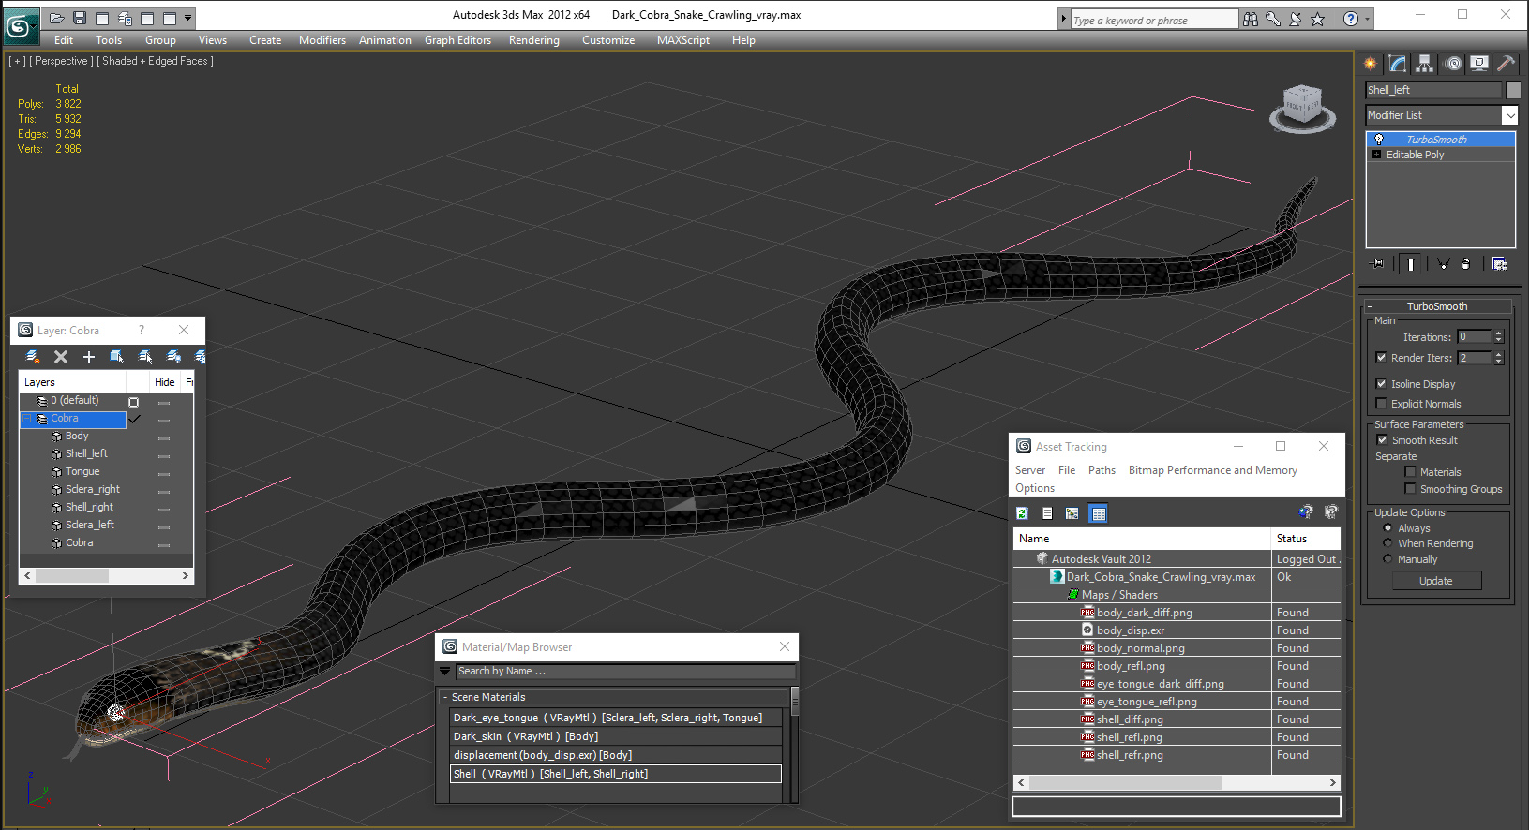1529x830 pixels.
Task: Select Always update option
Action: pyautogui.click(x=1388, y=528)
